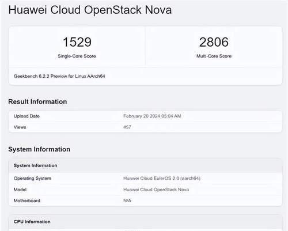Select the Views label
The height and width of the screenshot is (231, 288).
point(20,127)
